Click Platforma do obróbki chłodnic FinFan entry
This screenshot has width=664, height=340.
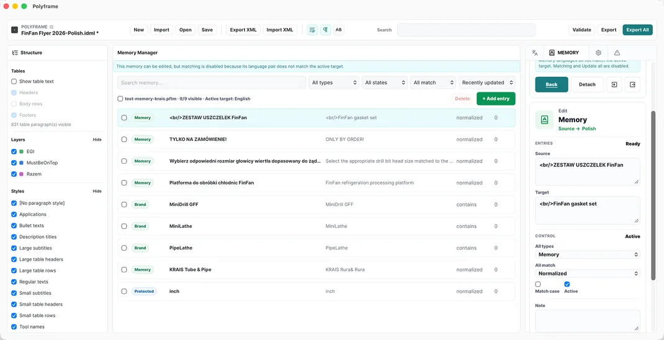point(316,183)
